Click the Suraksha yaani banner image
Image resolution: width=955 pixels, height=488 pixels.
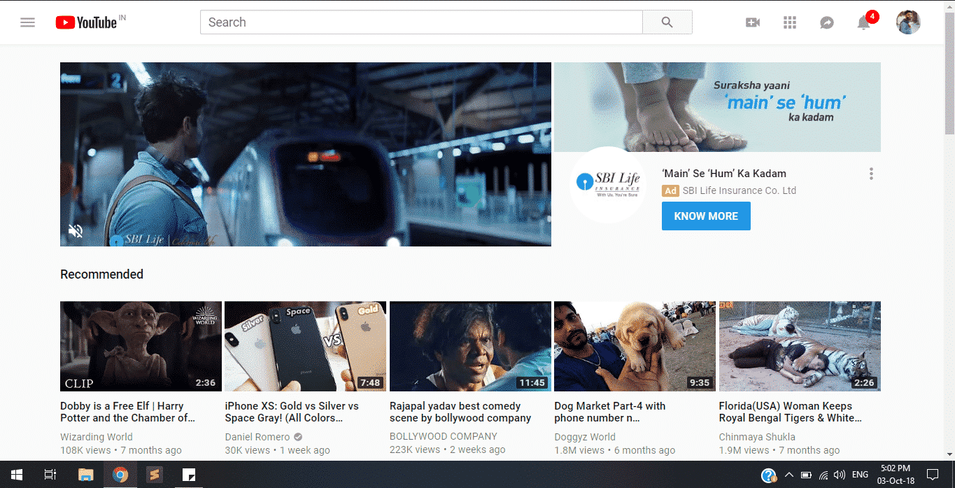click(x=717, y=107)
